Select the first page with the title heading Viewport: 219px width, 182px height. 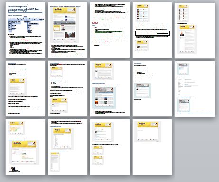25,30
